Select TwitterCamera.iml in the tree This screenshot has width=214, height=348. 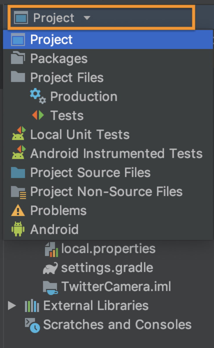(x=116, y=287)
